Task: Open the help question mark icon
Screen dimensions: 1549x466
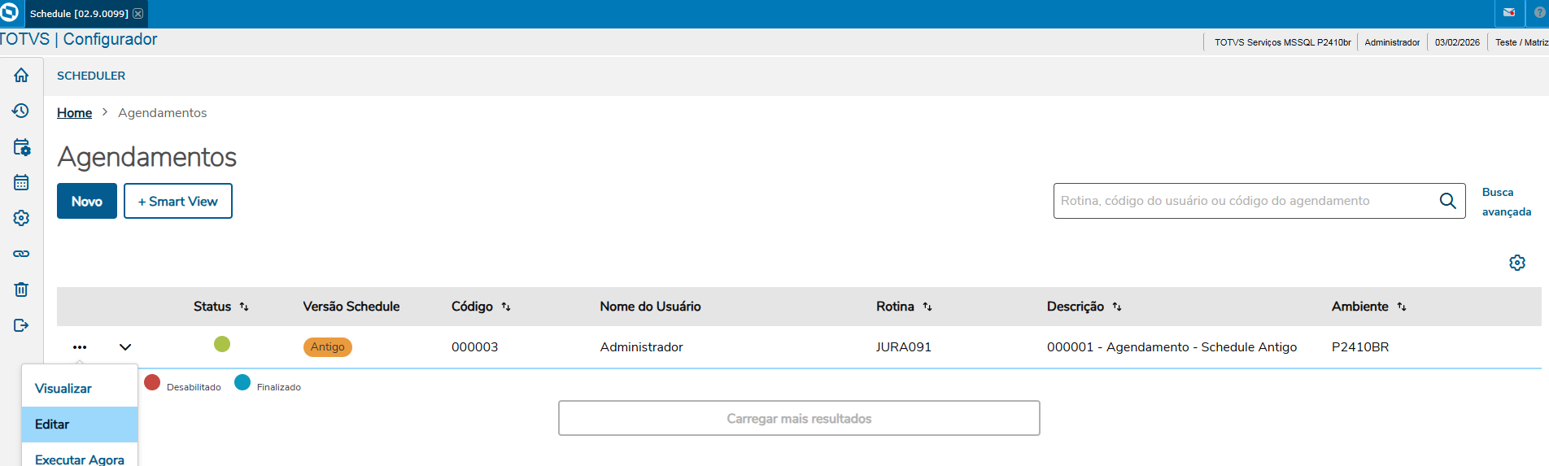Action: pos(1539,13)
